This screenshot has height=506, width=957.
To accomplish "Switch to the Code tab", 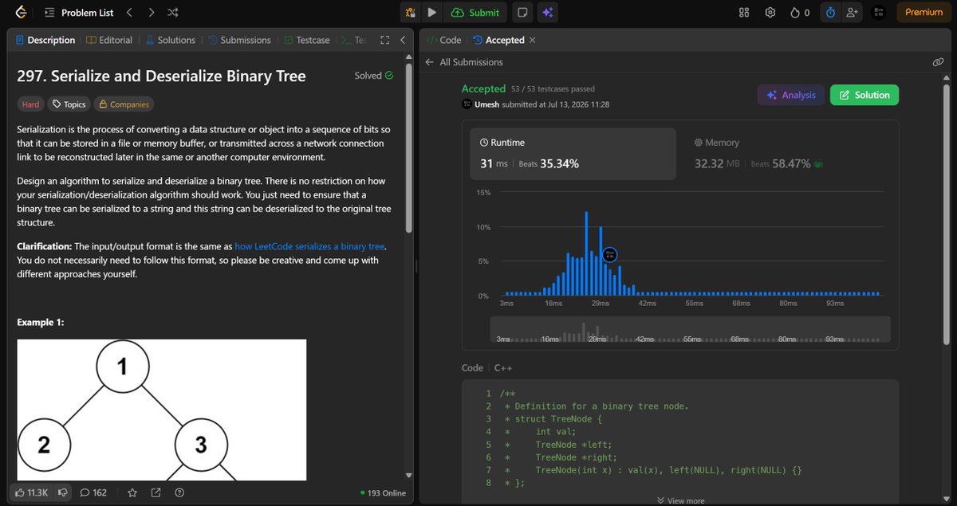I will click(444, 40).
